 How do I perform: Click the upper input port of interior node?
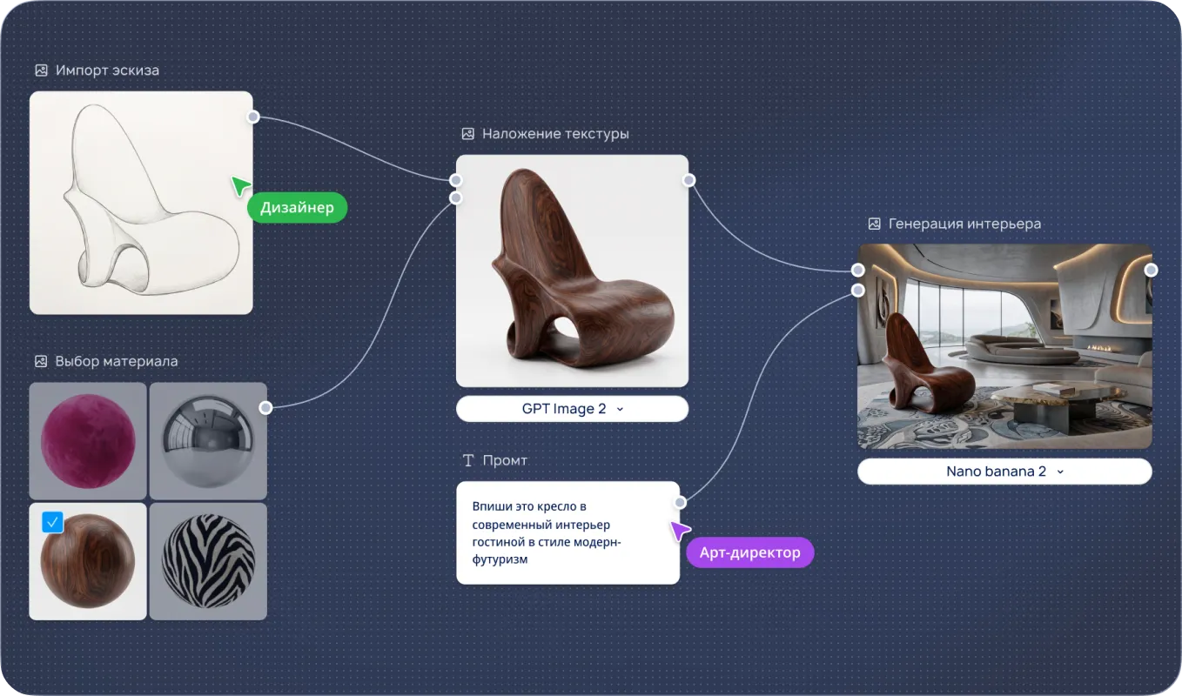tap(857, 271)
